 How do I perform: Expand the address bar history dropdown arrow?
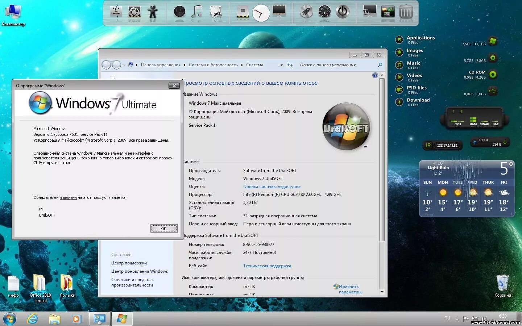click(282, 65)
